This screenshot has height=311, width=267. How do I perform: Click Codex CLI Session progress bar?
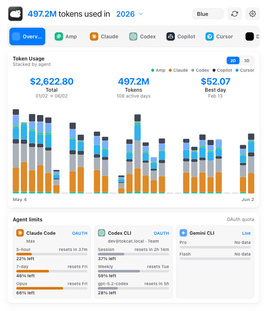click(133, 254)
